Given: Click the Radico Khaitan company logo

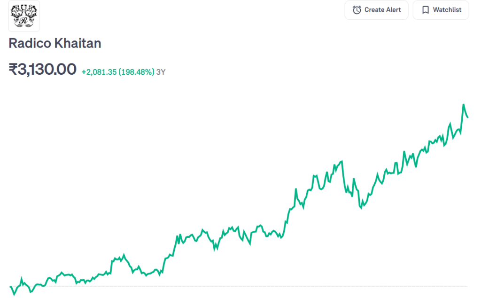Looking at the screenshot, I should pyautogui.click(x=24, y=16).
